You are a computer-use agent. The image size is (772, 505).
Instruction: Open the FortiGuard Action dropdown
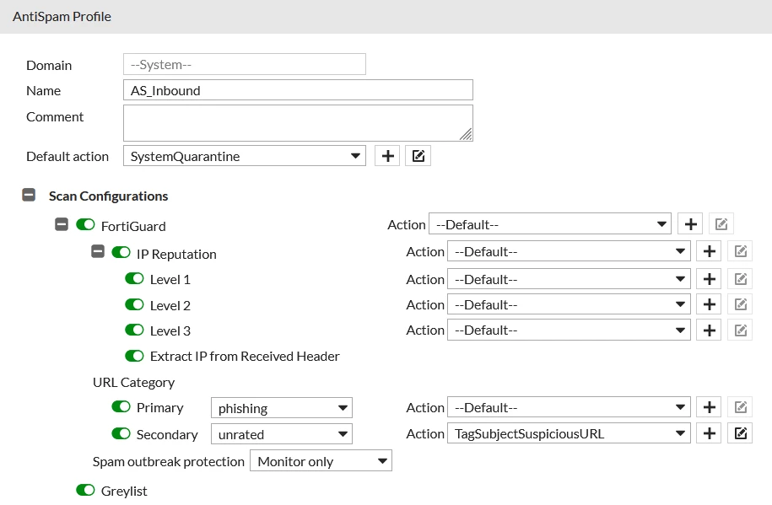point(550,224)
